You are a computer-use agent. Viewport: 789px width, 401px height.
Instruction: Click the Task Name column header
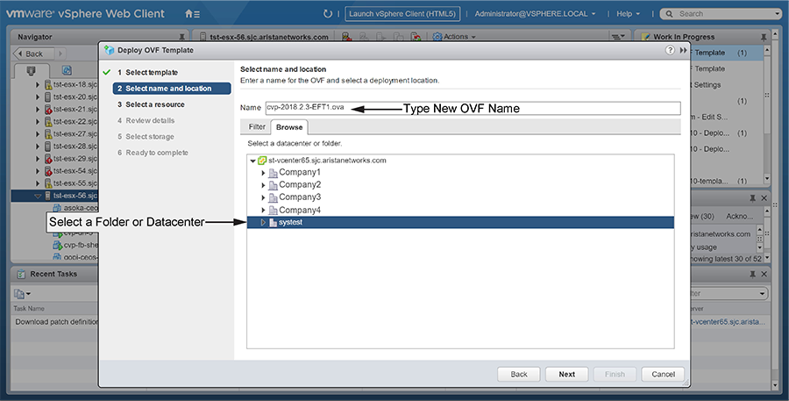coord(29,308)
